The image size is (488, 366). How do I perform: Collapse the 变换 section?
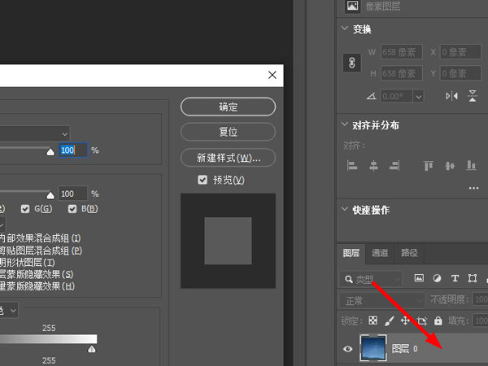345,28
